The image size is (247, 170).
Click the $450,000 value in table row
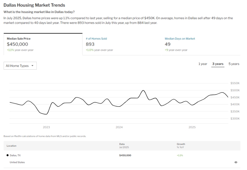pos(125,155)
